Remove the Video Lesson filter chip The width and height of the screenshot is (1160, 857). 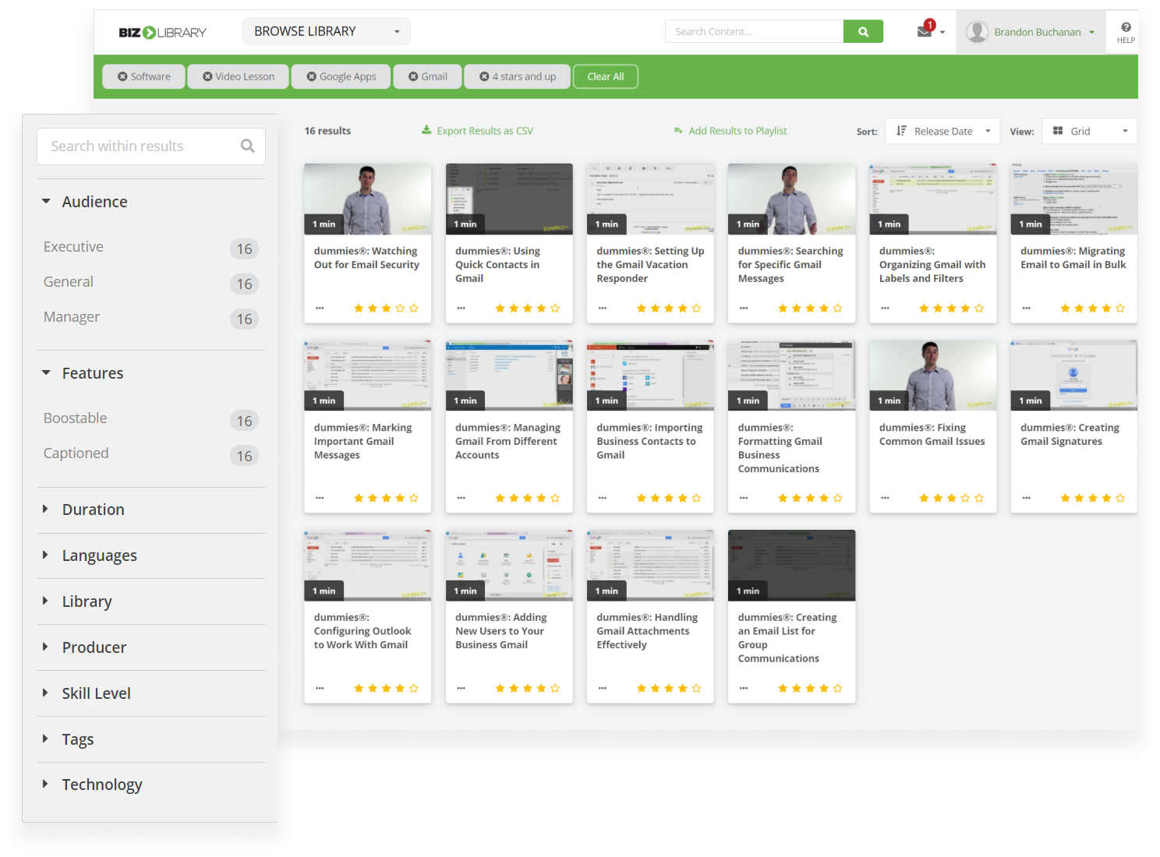coord(207,76)
